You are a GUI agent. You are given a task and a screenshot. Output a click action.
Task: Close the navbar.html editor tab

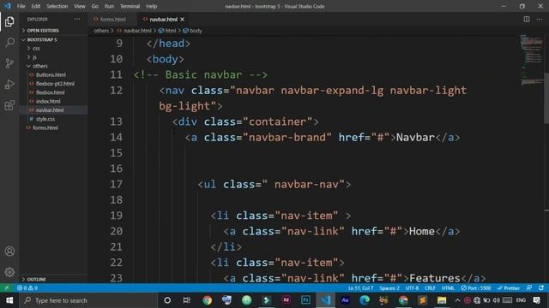click(x=183, y=19)
